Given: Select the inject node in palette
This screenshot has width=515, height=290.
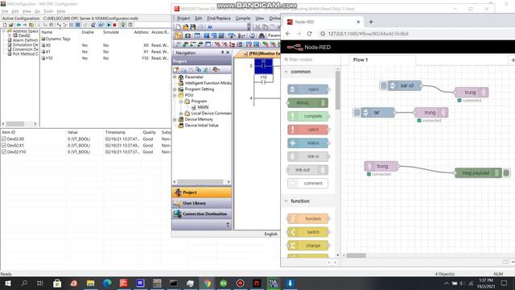Looking at the screenshot, I should point(308,89).
